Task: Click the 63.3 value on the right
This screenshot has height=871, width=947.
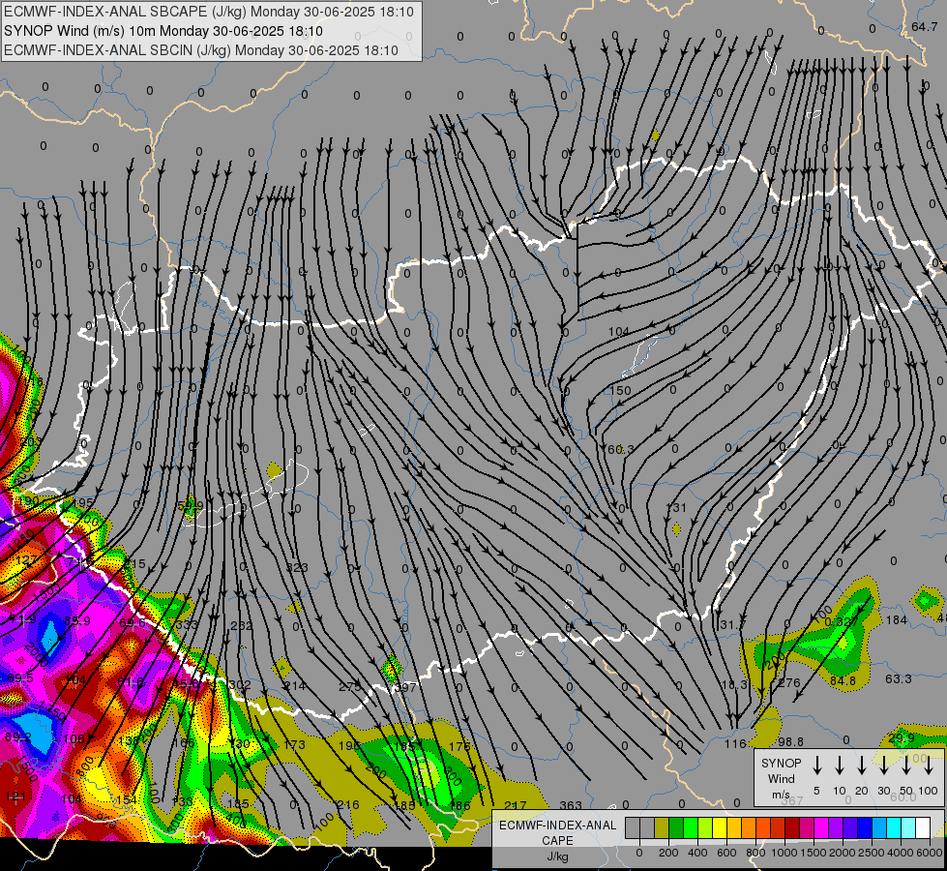Action: point(898,678)
